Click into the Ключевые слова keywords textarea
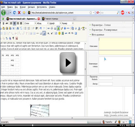This screenshot has width=135, height=127. click(x=115, y=65)
